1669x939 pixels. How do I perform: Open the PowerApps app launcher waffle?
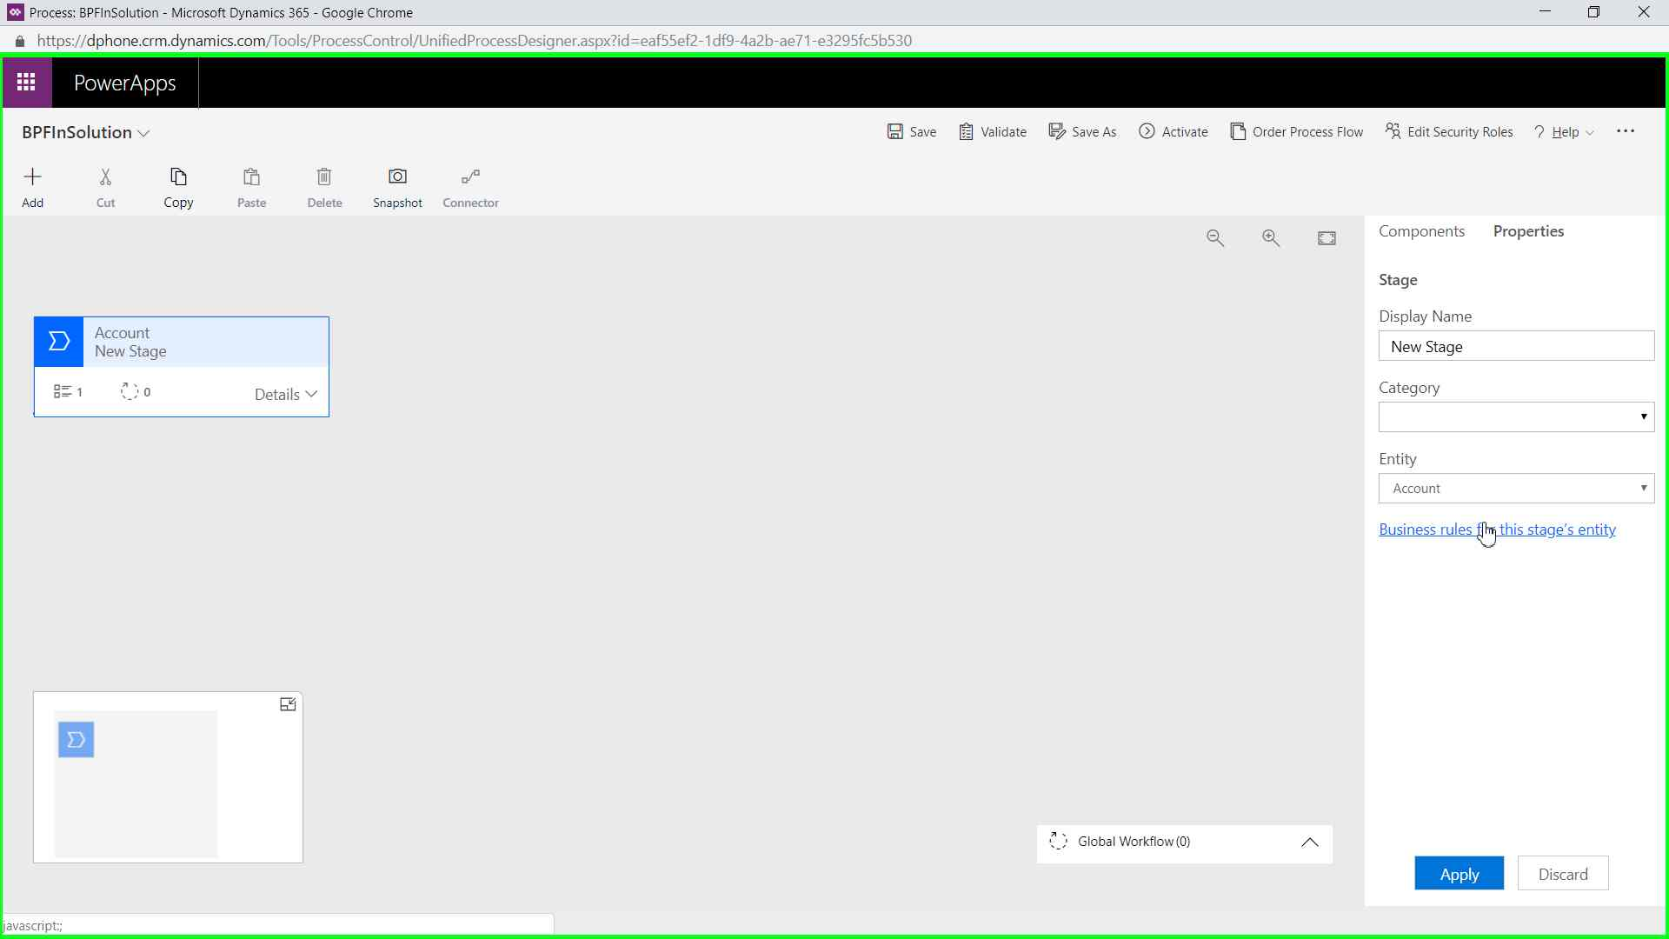pyautogui.click(x=26, y=83)
